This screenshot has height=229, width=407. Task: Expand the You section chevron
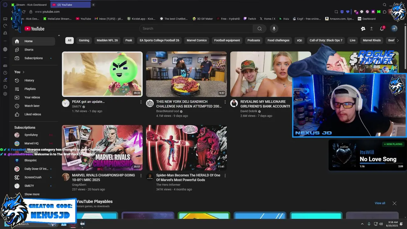point(24,72)
